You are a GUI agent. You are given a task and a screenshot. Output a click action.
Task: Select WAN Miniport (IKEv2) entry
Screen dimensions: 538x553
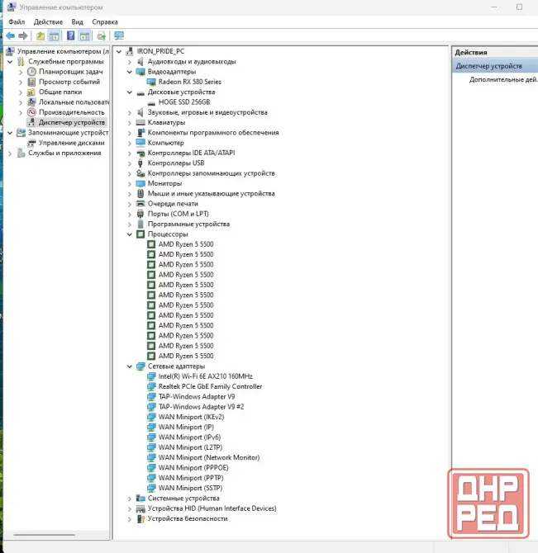[x=191, y=417]
